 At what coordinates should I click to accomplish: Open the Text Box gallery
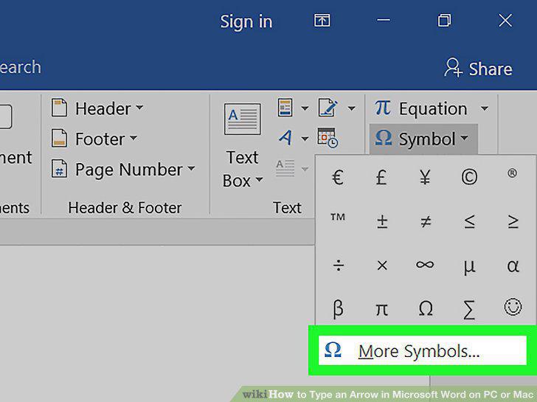[243, 145]
